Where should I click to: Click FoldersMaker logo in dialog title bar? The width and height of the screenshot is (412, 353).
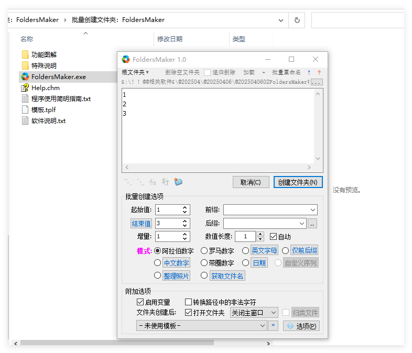point(126,59)
